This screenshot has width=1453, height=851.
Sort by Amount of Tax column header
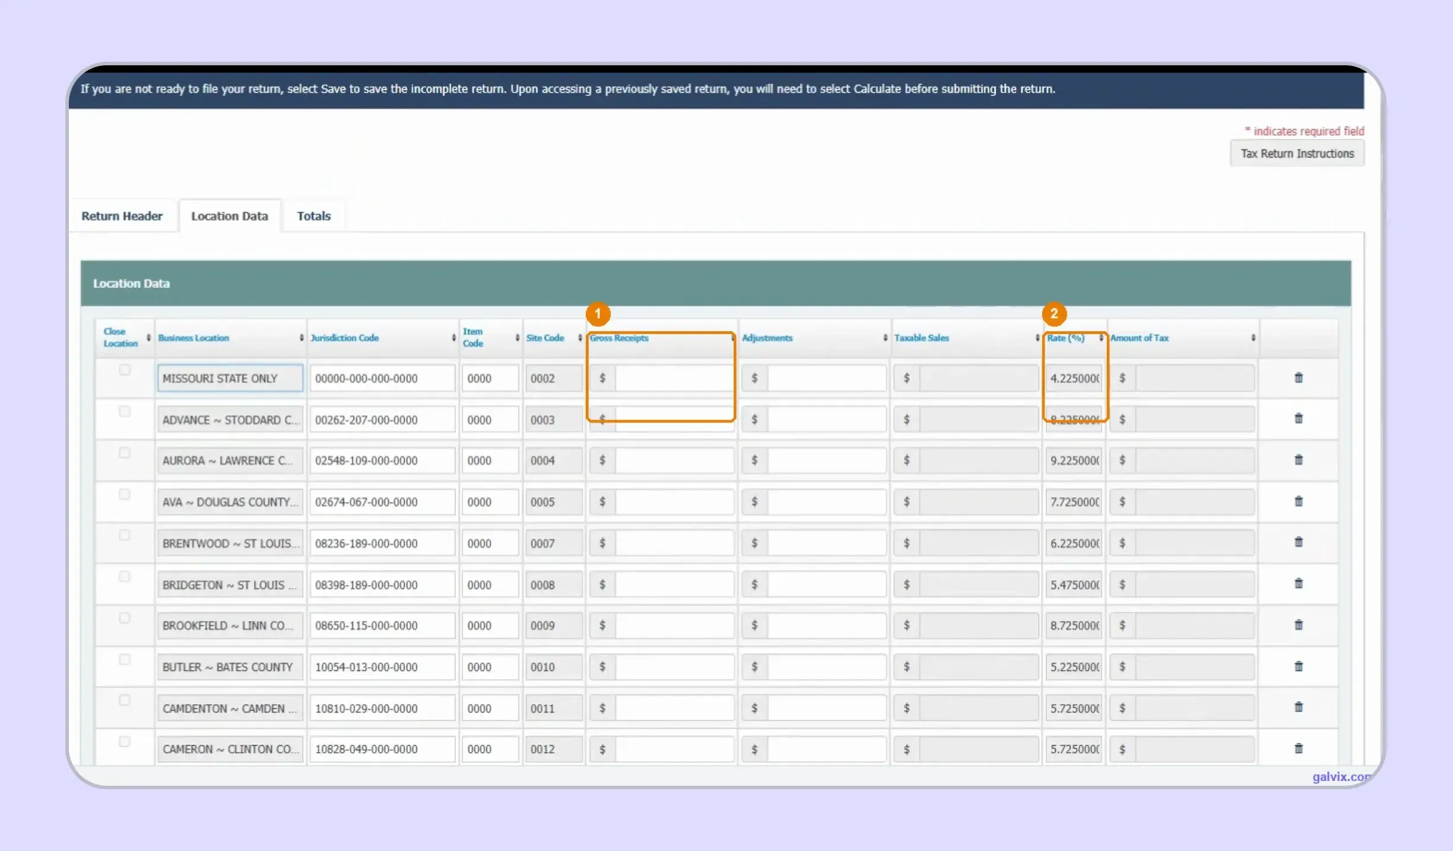coord(1182,338)
